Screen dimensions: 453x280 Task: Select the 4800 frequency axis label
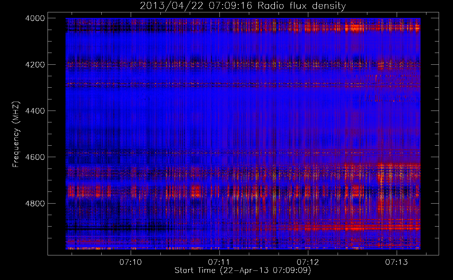point(35,203)
